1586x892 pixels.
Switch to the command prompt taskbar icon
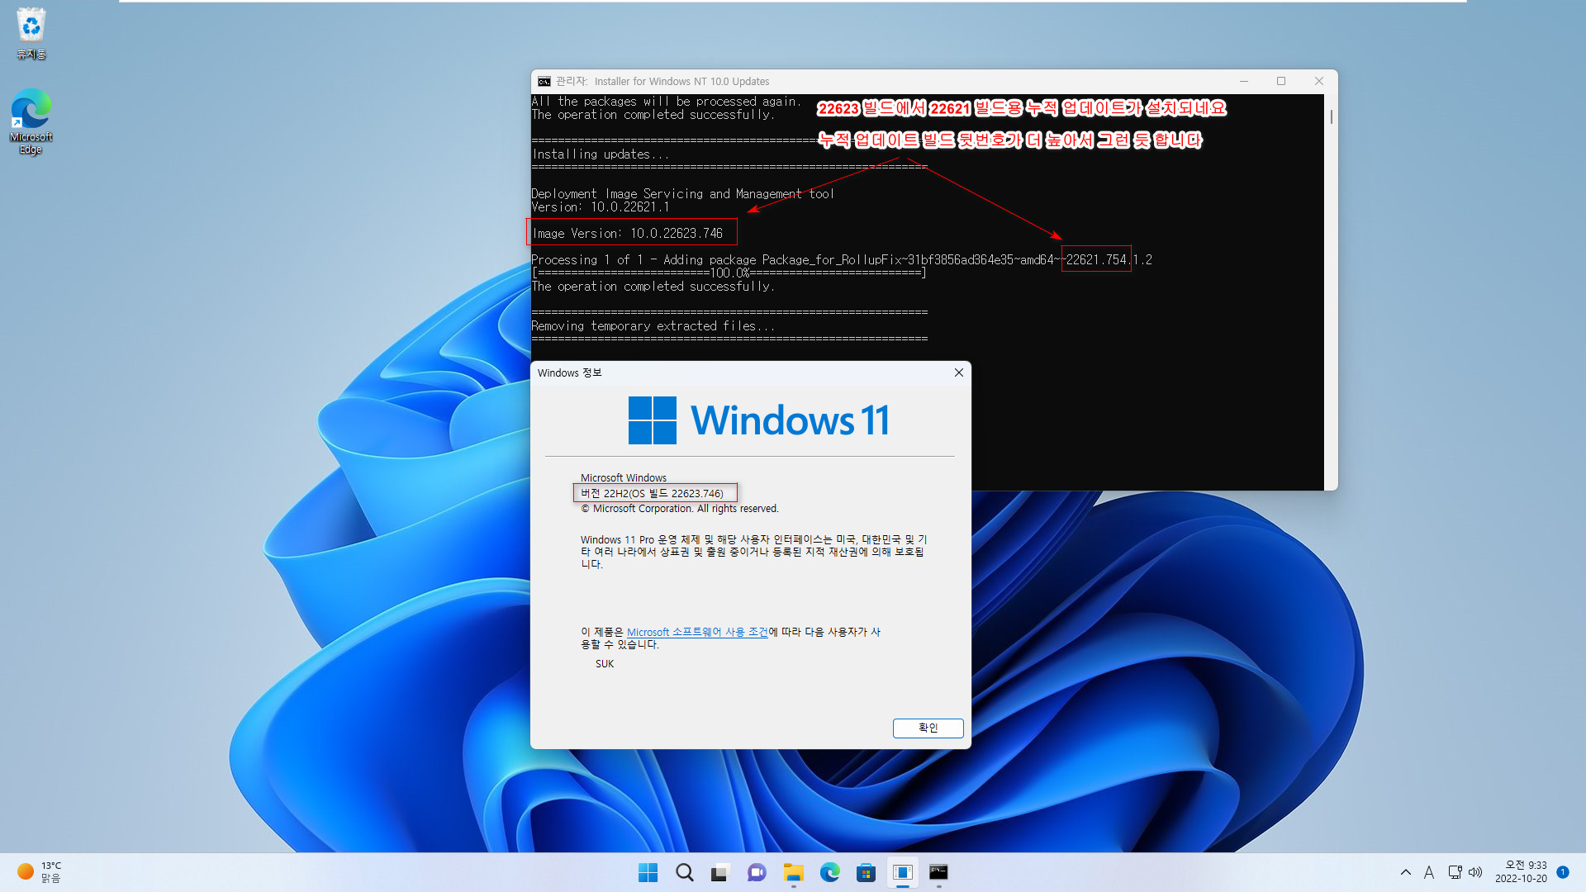938,872
